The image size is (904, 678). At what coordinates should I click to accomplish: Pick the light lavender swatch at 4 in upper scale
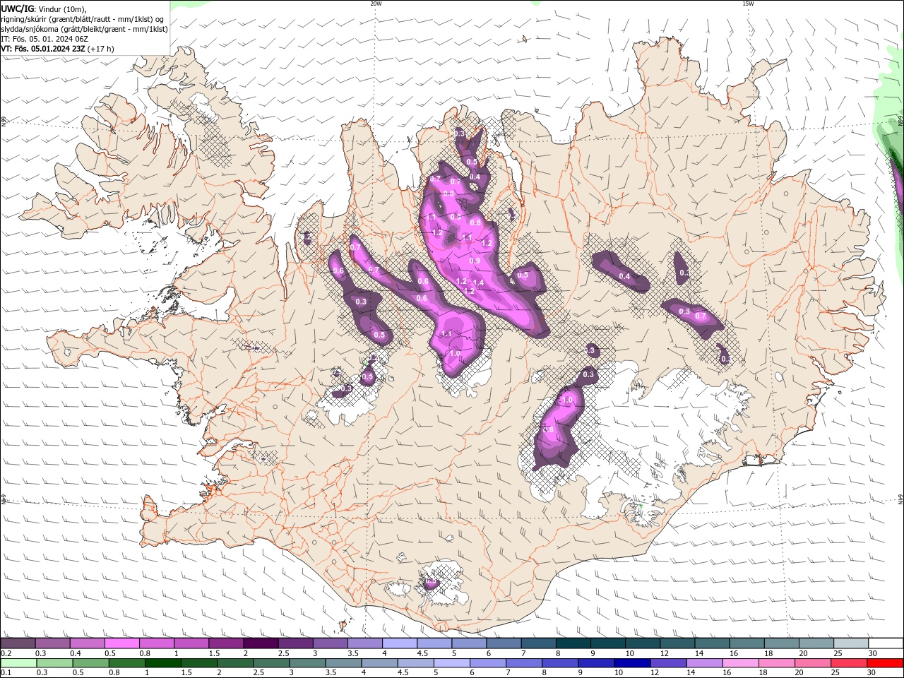tap(399, 643)
